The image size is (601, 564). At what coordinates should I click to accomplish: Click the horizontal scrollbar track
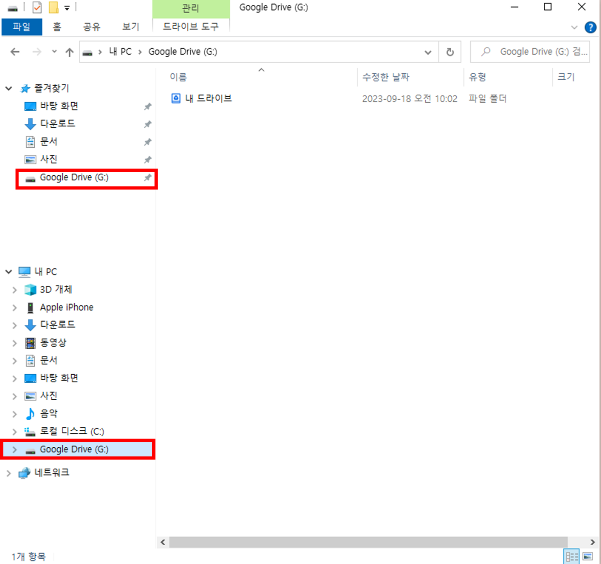368,542
